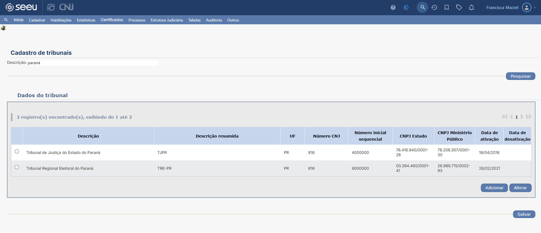Image resolution: width=541 pixels, height=233 pixels.
Task: Click the Tribunal Regional Eleitoral do Paraná text
Action: (x=60, y=168)
